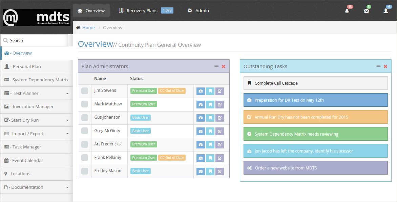Tick the checkbox for Frank Bellamy
The width and height of the screenshot is (397, 202).
(85, 158)
